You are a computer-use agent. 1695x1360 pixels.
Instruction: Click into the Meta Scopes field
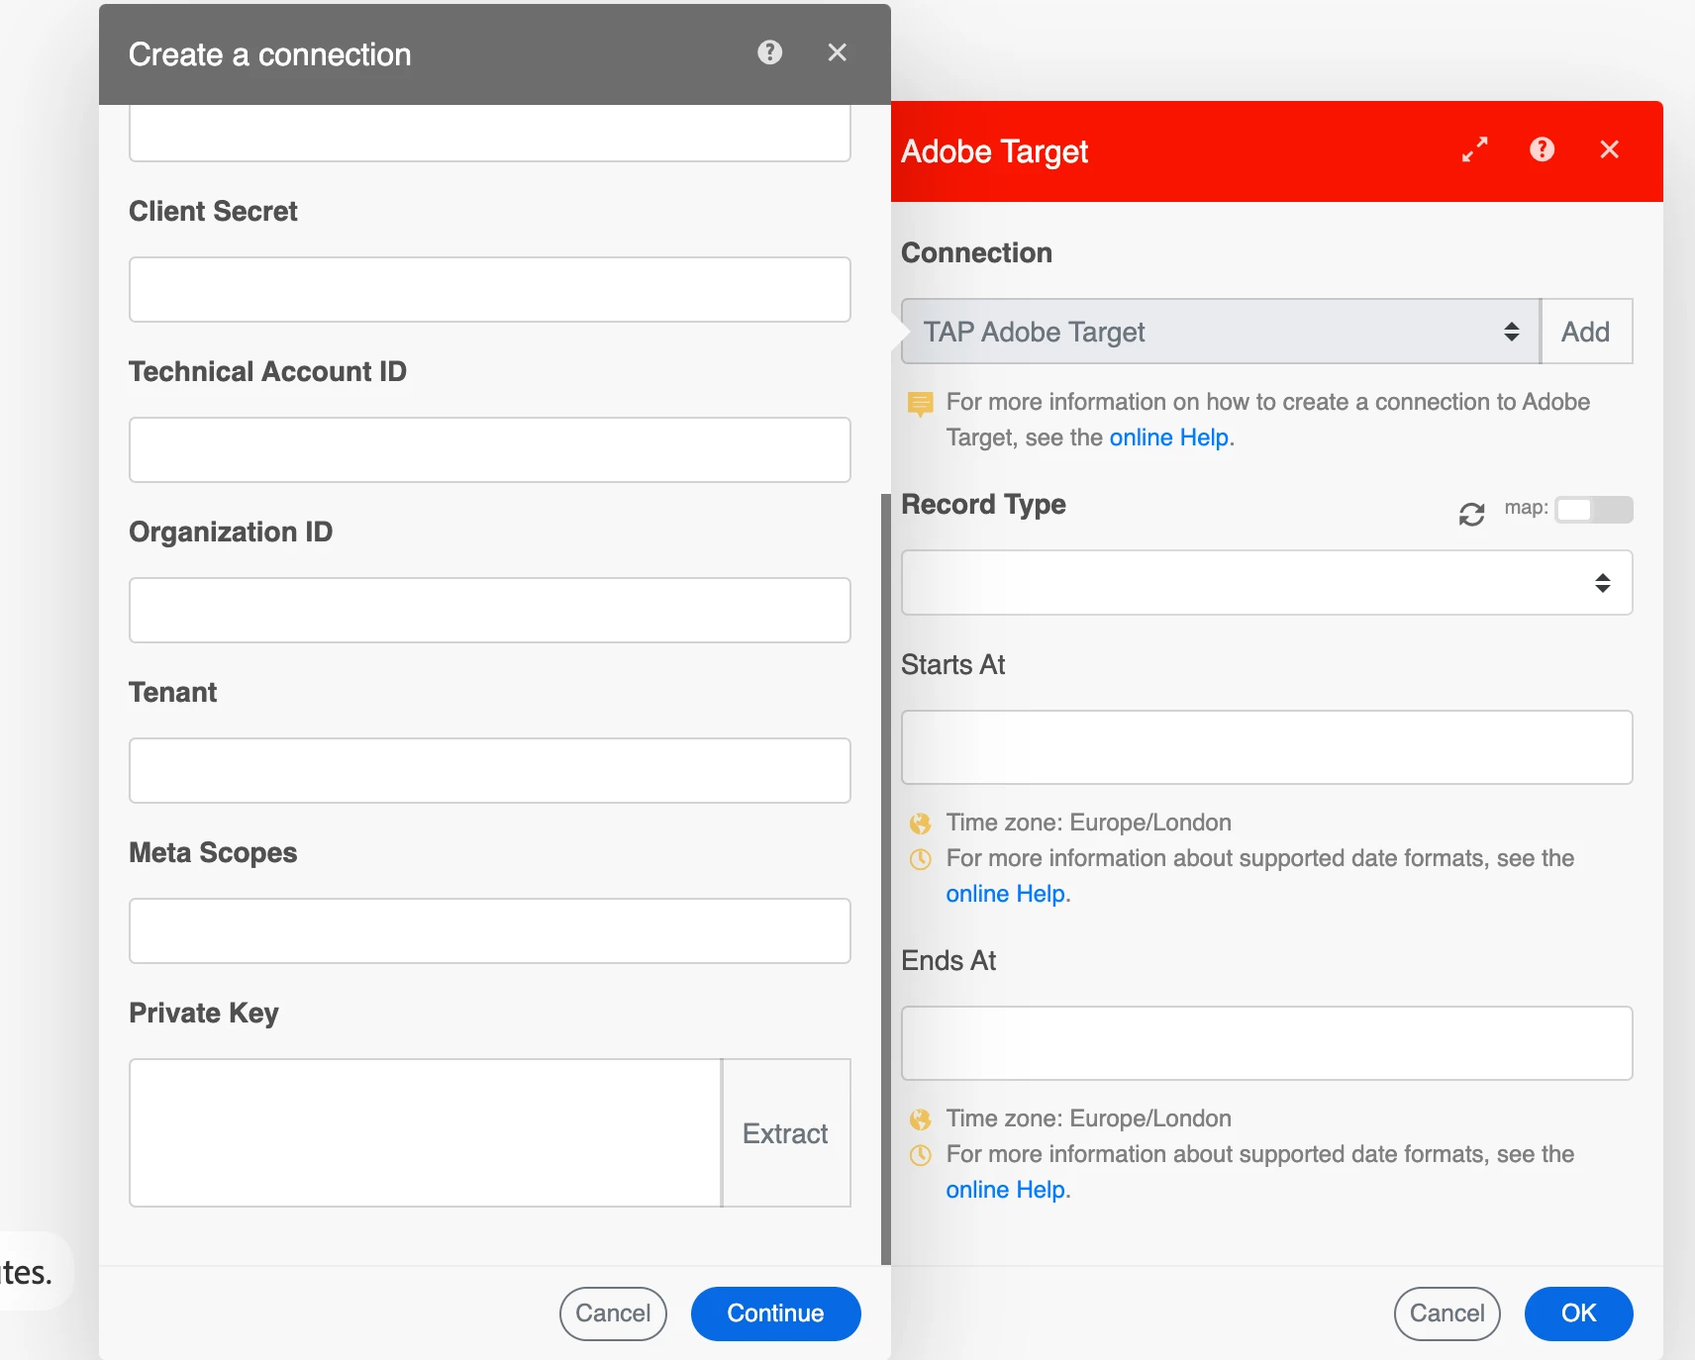click(490, 931)
